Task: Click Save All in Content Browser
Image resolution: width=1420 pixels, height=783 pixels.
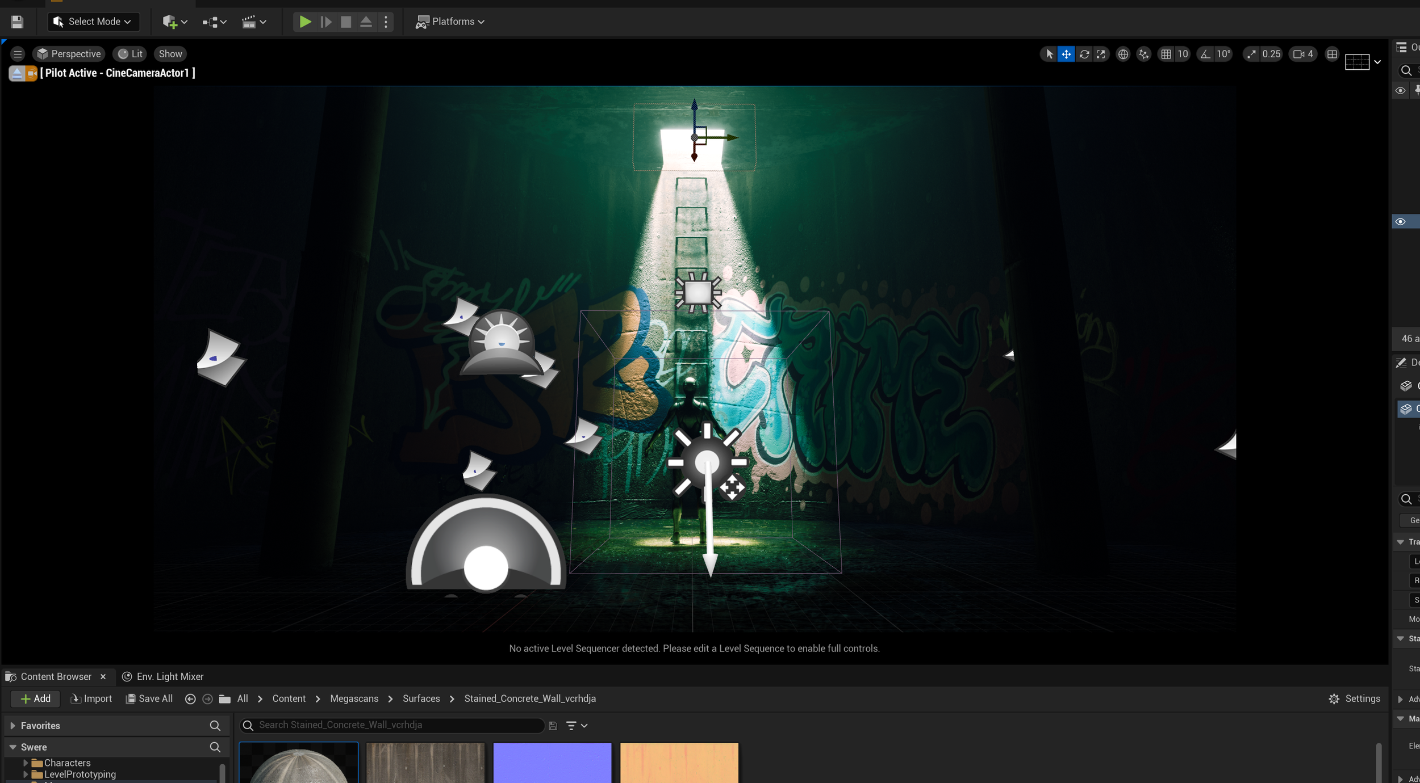Action: coord(149,698)
